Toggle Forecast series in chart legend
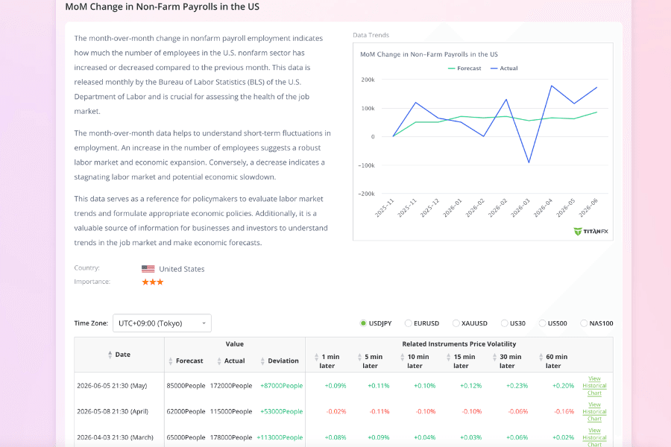The image size is (671, 447). 464,69
